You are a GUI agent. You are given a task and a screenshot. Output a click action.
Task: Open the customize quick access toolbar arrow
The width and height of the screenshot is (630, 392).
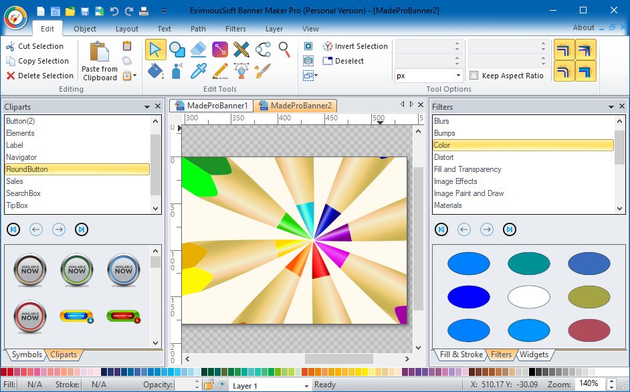point(164,11)
